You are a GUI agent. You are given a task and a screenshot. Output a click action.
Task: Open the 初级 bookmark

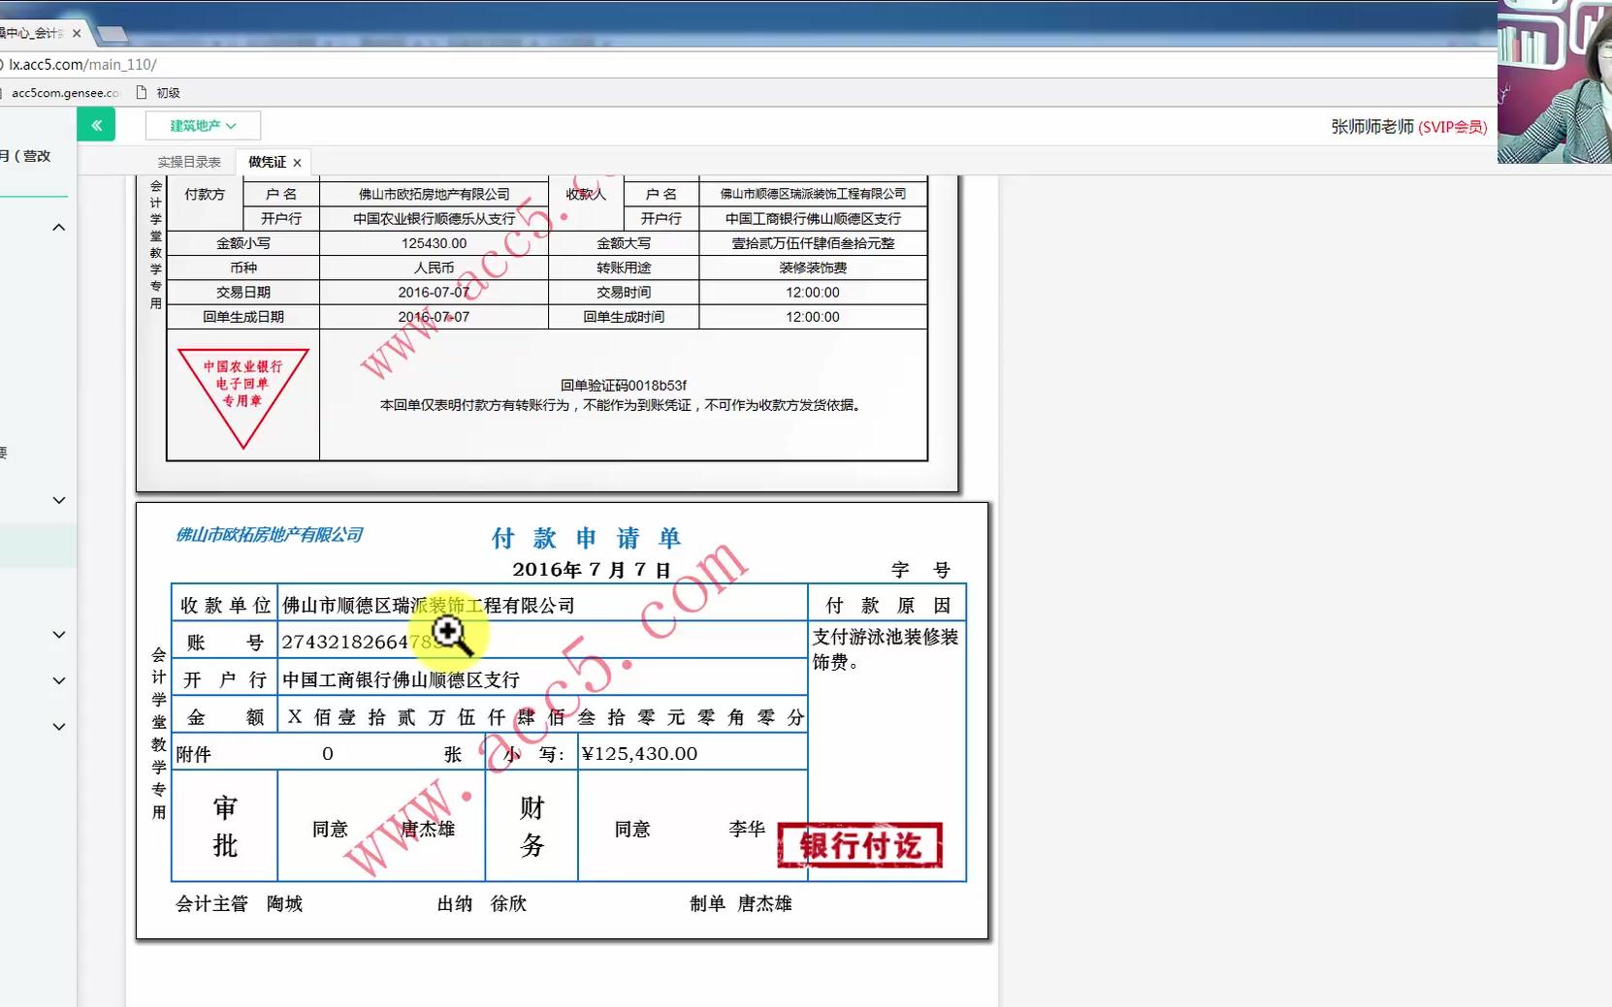159,93
